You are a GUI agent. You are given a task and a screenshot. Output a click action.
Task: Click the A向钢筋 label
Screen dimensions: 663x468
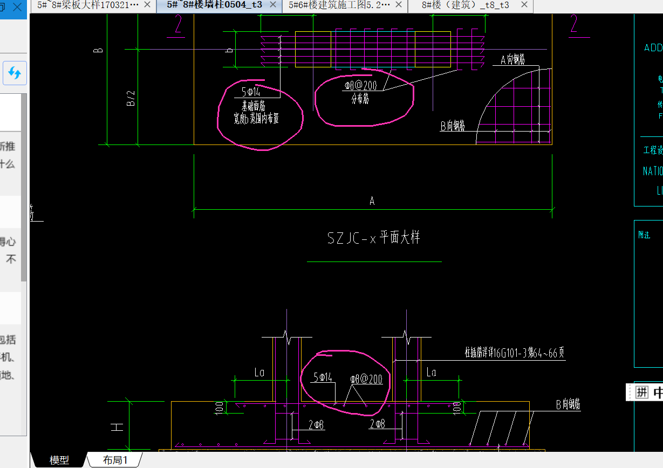coord(513,60)
